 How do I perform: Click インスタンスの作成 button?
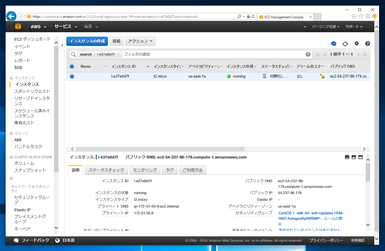(87, 41)
